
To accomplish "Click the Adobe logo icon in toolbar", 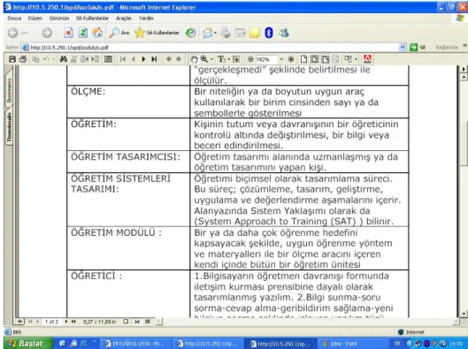I will (367, 59).
